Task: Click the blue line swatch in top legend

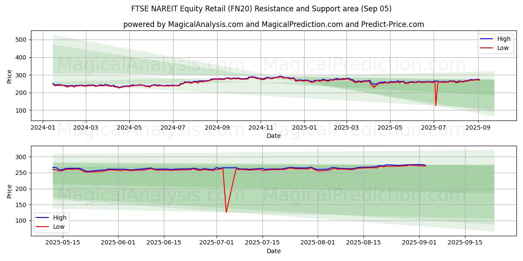Action: (x=487, y=39)
